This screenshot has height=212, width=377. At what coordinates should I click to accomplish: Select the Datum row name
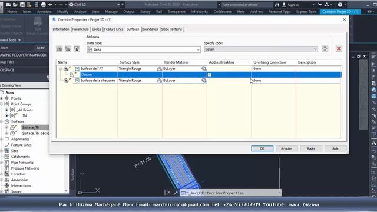[87, 75]
